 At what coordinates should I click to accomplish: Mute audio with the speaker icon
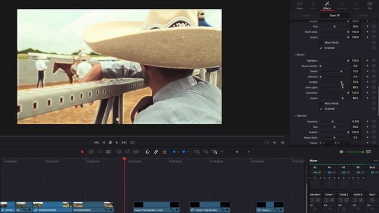point(341,152)
